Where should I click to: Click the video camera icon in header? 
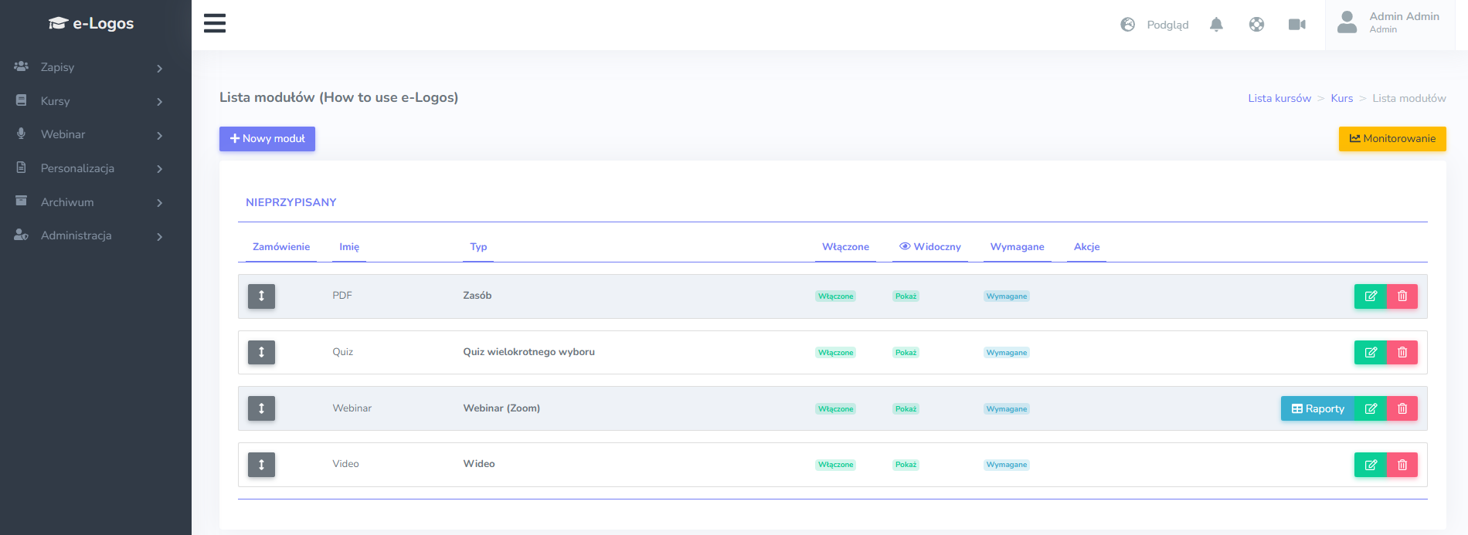1296,25
